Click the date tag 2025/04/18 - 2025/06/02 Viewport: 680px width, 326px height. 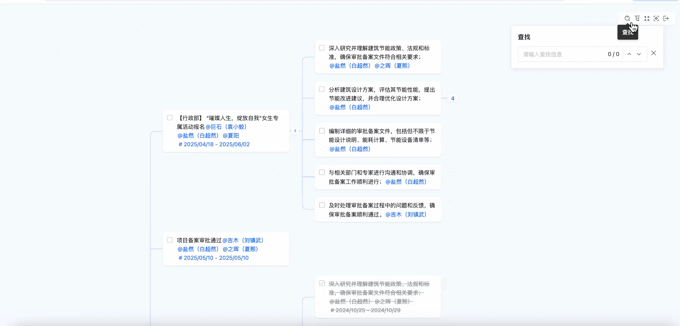214,144
